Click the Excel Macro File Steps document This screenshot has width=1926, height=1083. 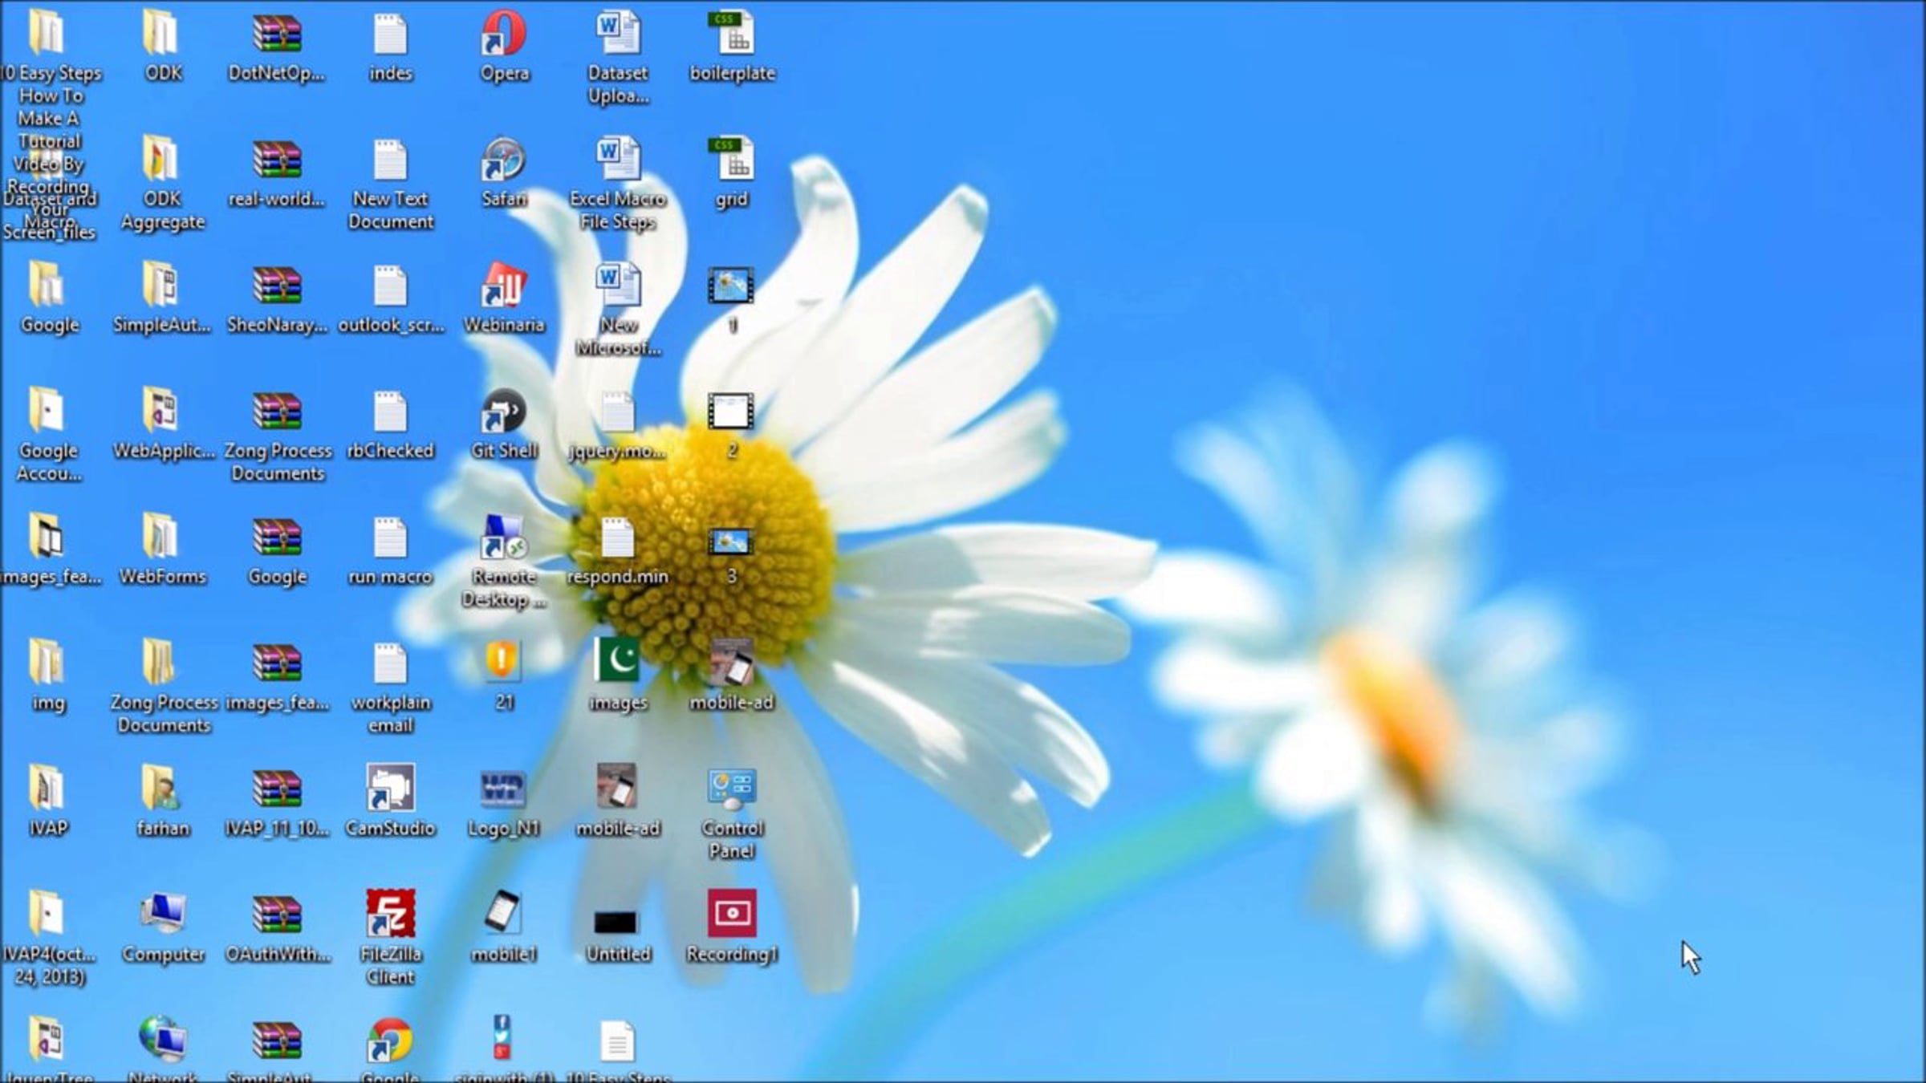coord(617,160)
